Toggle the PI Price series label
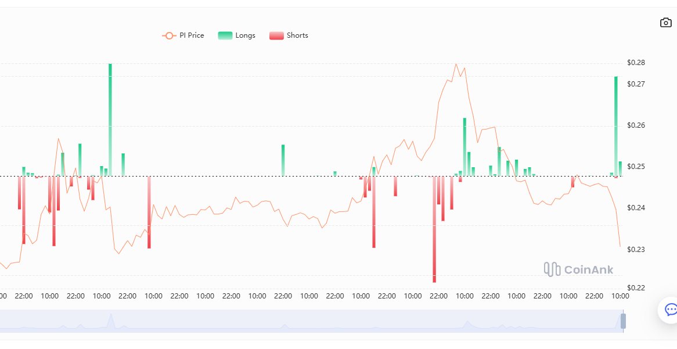Viewport: 677px width, 349px height. 192,35
